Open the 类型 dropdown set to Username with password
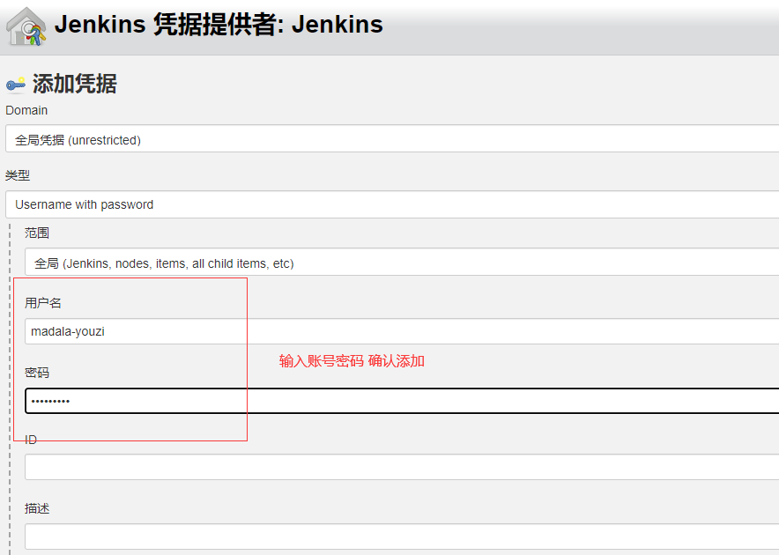The width and height of the screenshot is (779, 555). (392, 204)
